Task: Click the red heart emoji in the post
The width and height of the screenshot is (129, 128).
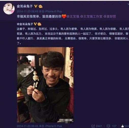Action: click(64, 16)
